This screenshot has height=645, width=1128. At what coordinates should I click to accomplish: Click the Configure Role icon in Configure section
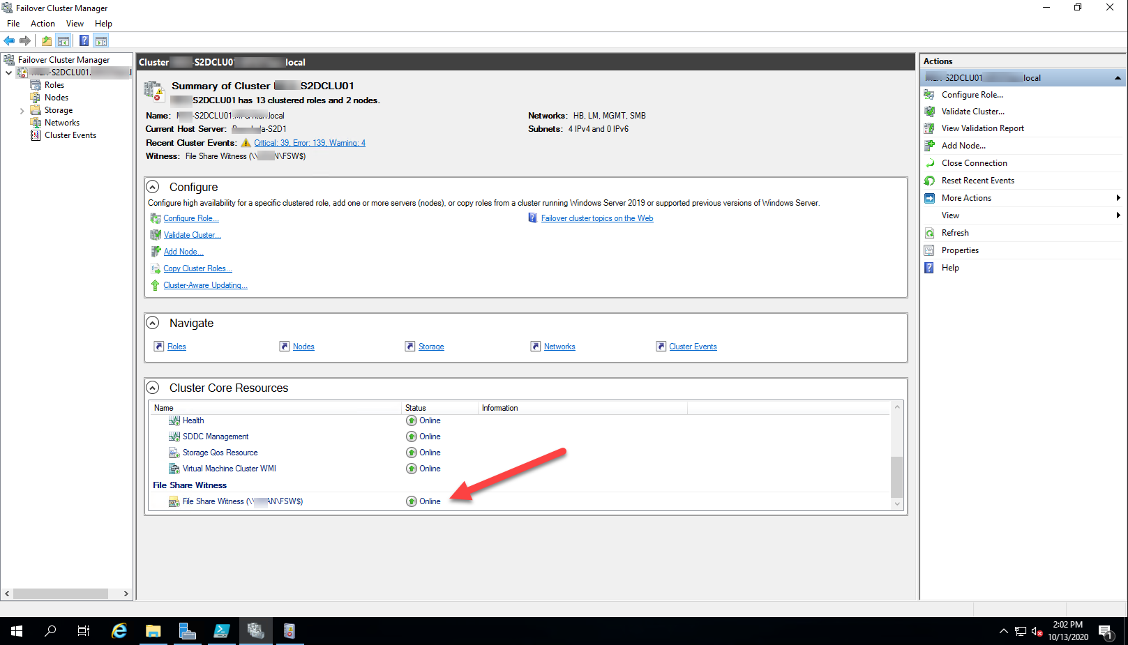(156, 218)
